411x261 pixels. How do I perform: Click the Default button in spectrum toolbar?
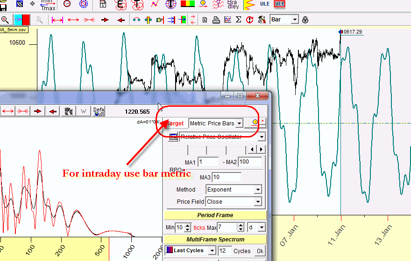click(x=99, y=111)
